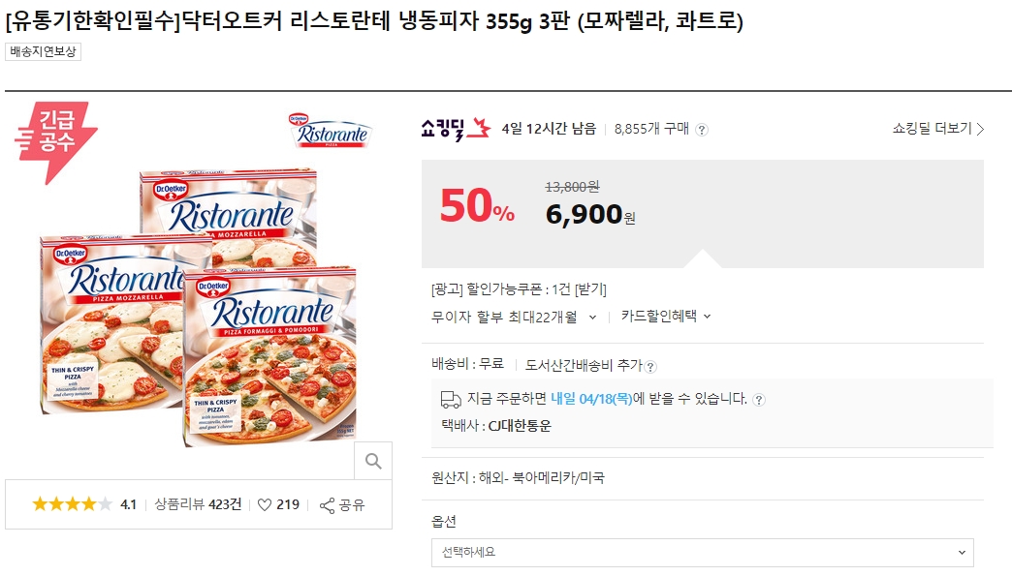
Task: Expand the 카드할인혜택 dropdown
Action: pyautogui.click(x=707, y=317)
